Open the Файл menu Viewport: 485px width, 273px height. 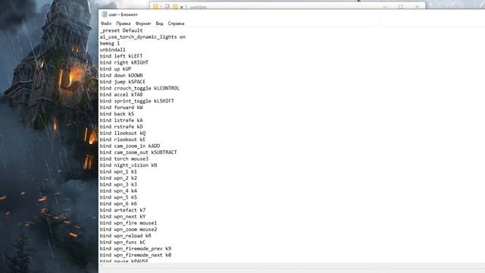[x=106, y=24]
